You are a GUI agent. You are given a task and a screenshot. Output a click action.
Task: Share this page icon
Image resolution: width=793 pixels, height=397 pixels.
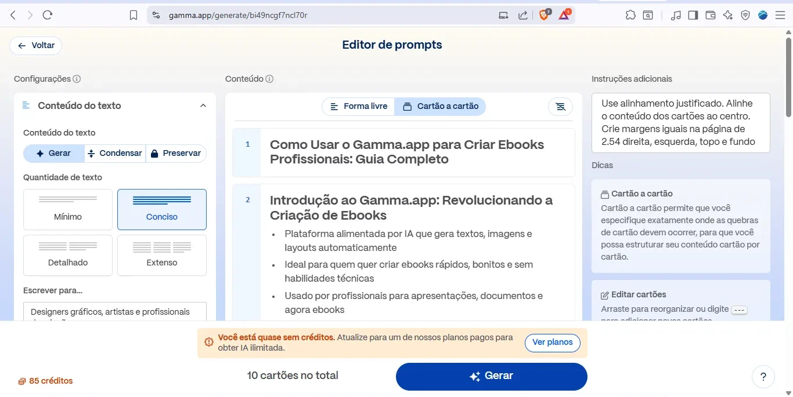click(x=523, y=15)
